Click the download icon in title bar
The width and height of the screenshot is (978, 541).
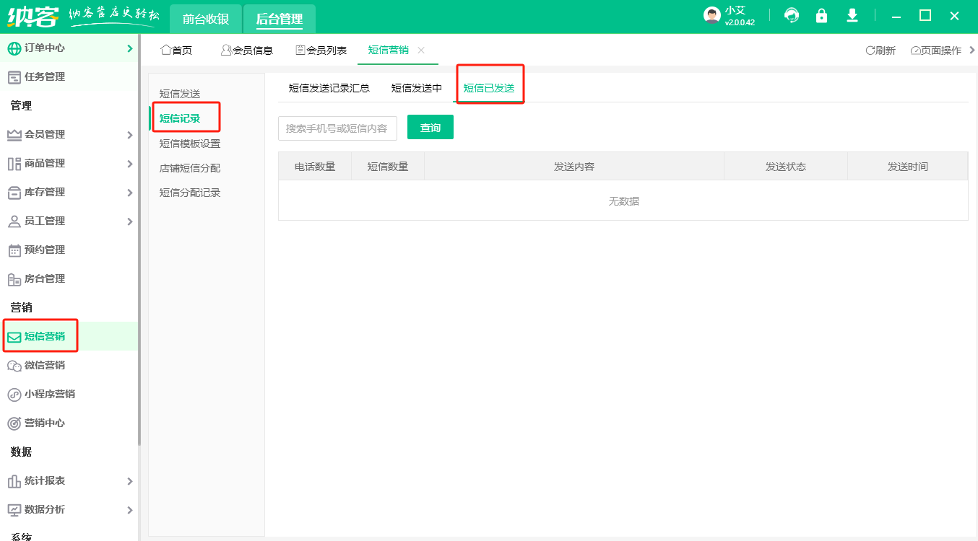(x=852, y=16)
